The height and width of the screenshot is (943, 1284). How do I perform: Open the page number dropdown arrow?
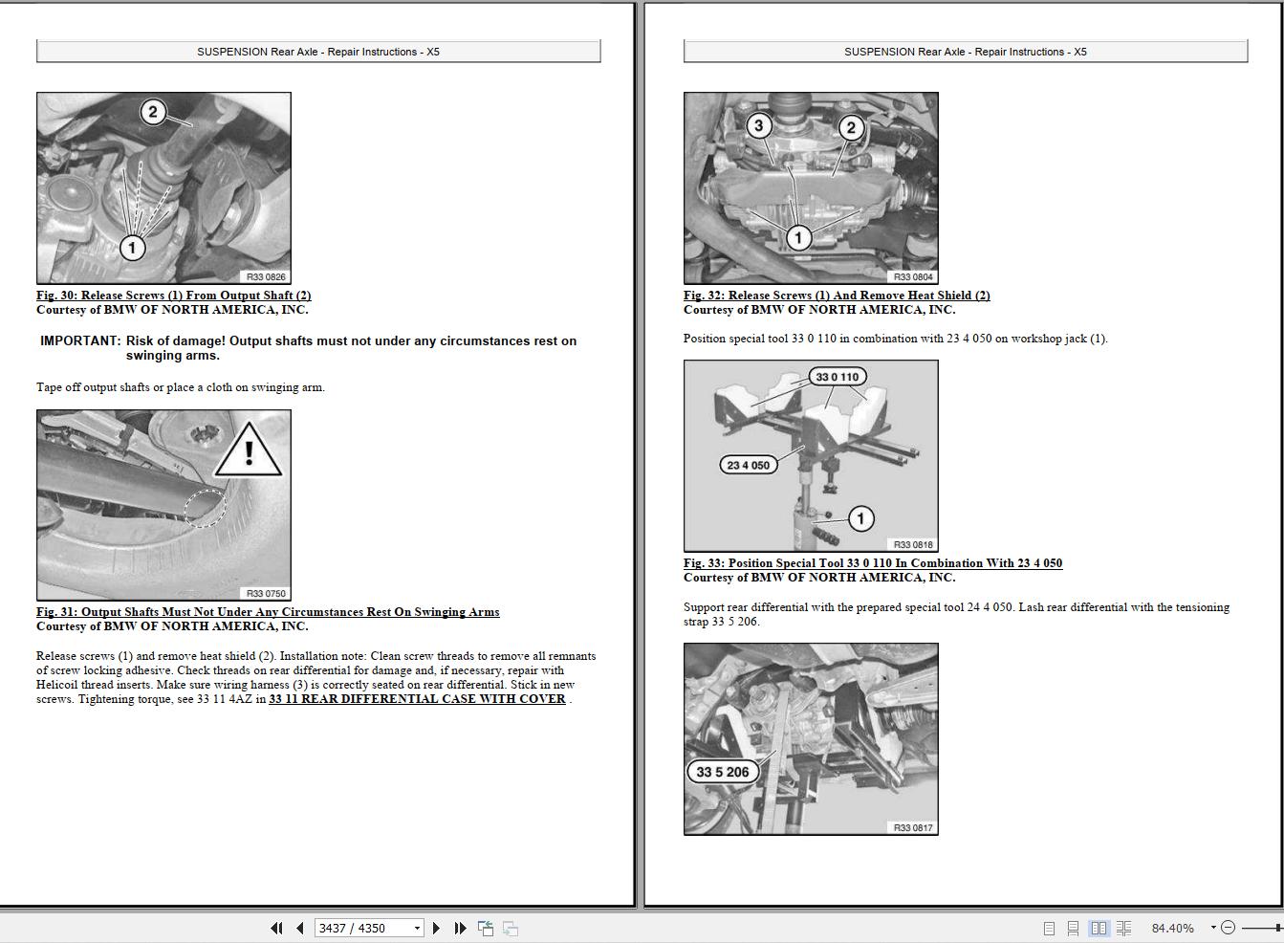tap(417, 928)
